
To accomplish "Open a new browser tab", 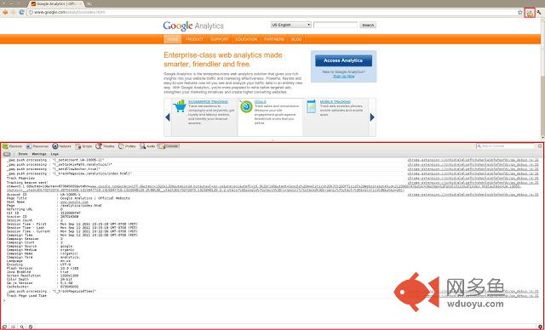I will pos(89,3).
